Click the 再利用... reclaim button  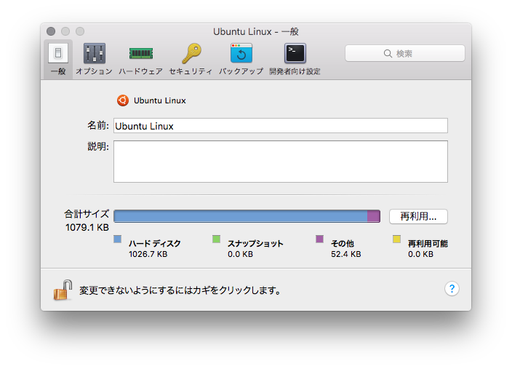pos(418,216)
